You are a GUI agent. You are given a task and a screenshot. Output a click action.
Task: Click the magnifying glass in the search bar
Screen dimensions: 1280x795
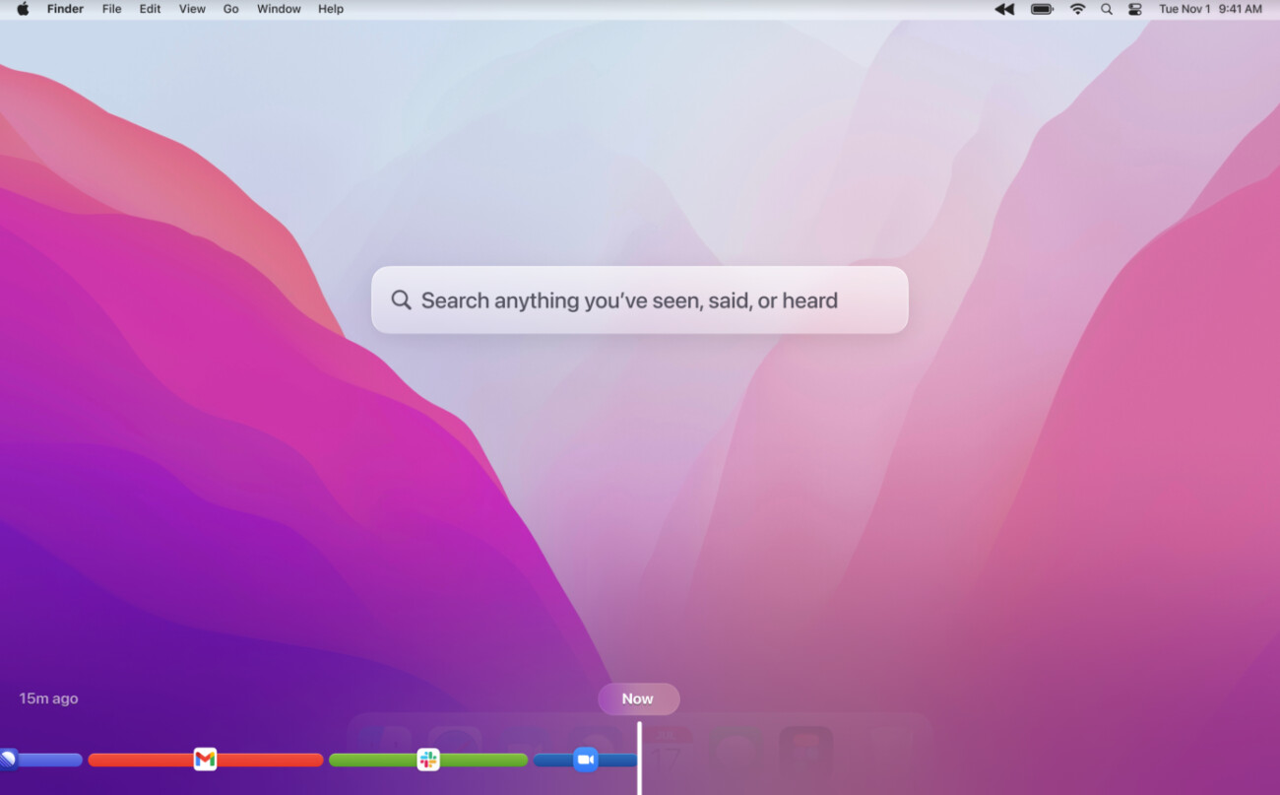[x=401, y=299]
